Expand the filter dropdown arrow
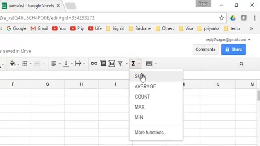Screen dimensions: 260x146 click(126, 64)
